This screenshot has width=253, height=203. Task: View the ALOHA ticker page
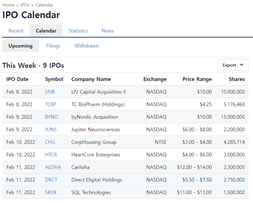[53, 167]
